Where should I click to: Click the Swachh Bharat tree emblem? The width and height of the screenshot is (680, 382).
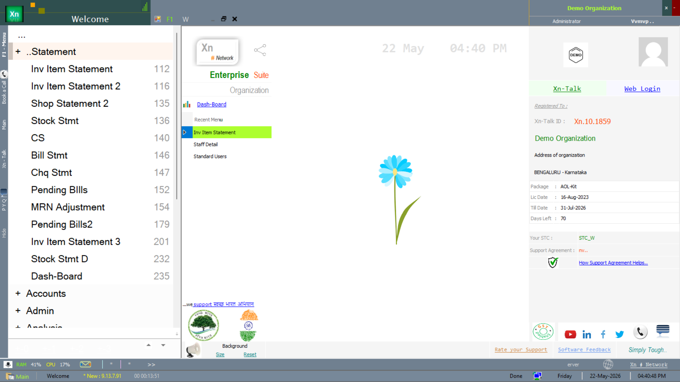pyautogui.click(x=203, y=325)
